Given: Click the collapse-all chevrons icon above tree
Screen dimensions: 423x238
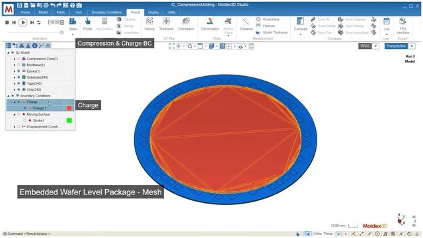Looking at the screenshot, I should [48, 46].
